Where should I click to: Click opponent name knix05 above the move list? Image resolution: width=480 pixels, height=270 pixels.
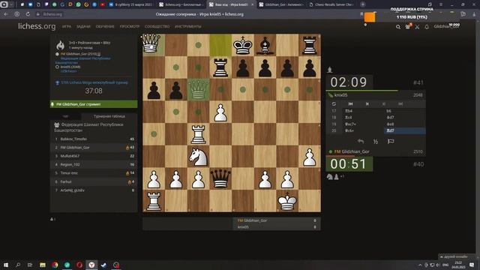[x=340, y=95]
